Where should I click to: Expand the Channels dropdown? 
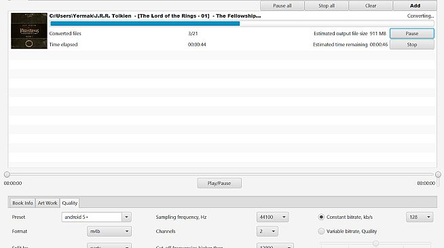pyautogui.click(x=267, y=231)
